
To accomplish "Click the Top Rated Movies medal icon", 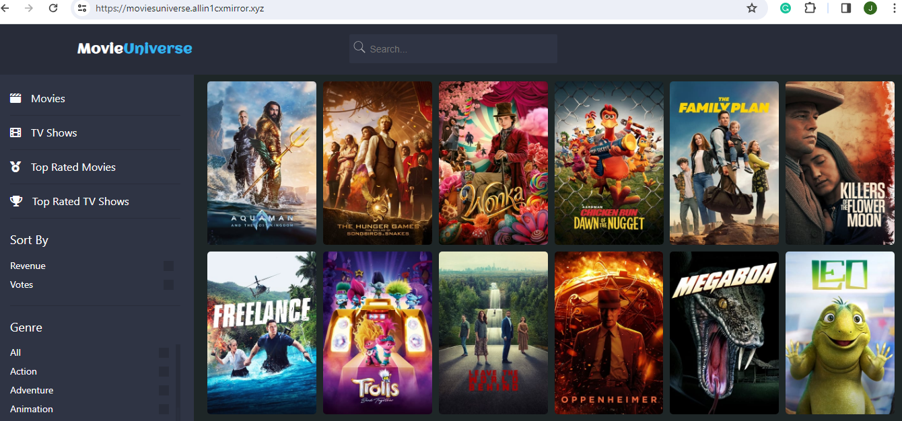I will click(15, 167).
